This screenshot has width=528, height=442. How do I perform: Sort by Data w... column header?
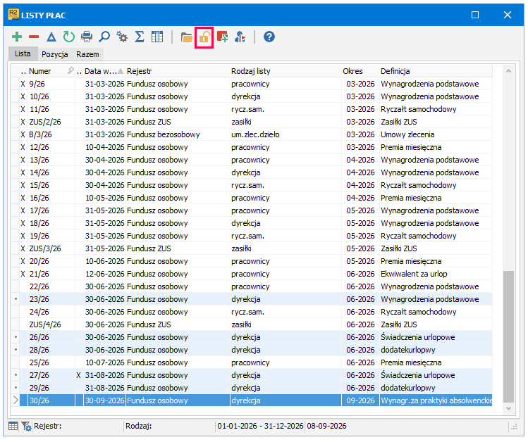(x=100, y=71)
